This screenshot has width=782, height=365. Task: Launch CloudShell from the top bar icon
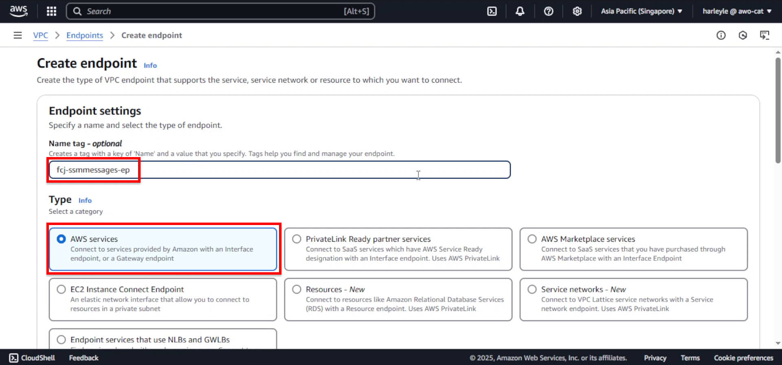(492, 11)
